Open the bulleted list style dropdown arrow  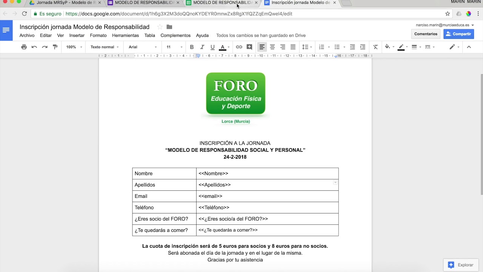[x=344, y=47]
